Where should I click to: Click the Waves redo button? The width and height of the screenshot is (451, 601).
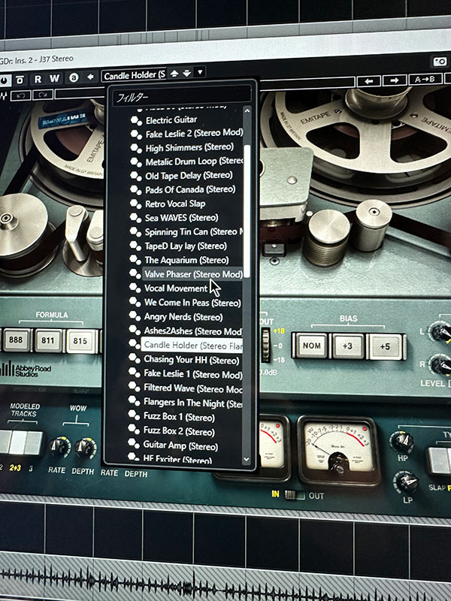43,95
